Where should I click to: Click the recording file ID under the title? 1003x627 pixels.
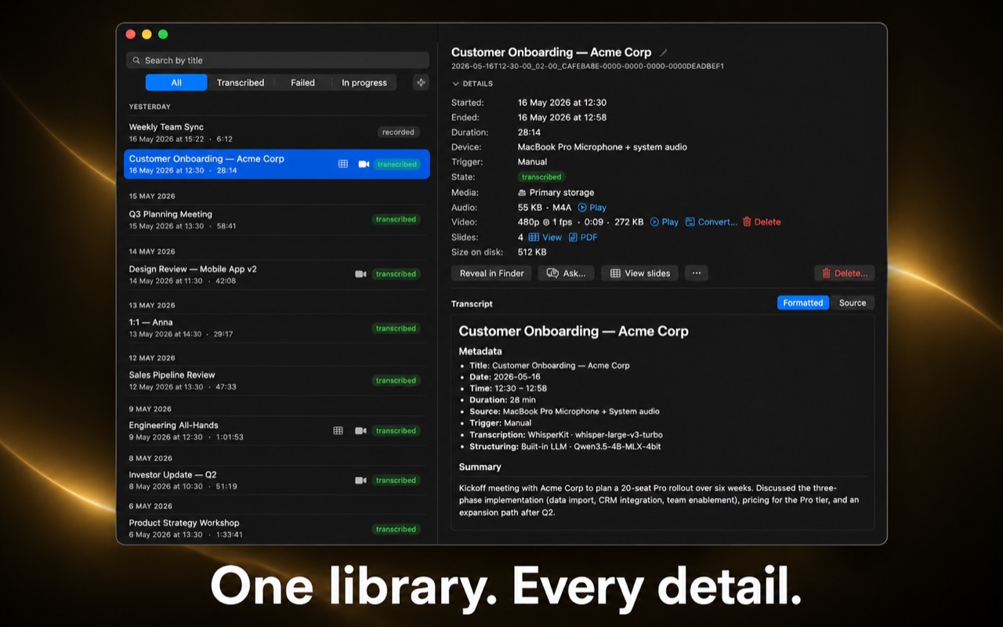(x=588, y=67)
